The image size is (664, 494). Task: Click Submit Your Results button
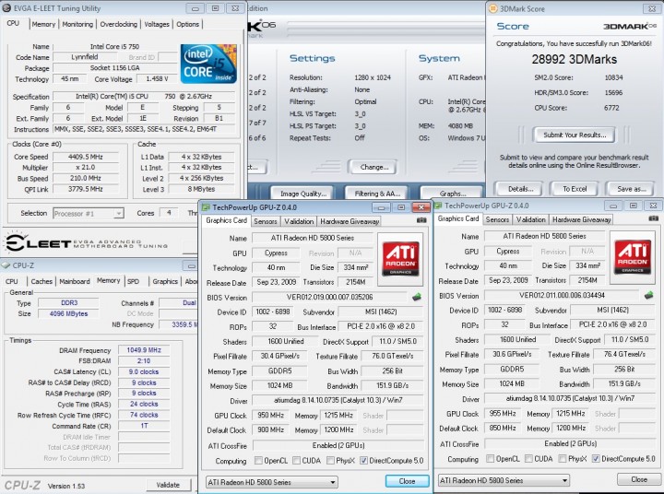point(575,135)
